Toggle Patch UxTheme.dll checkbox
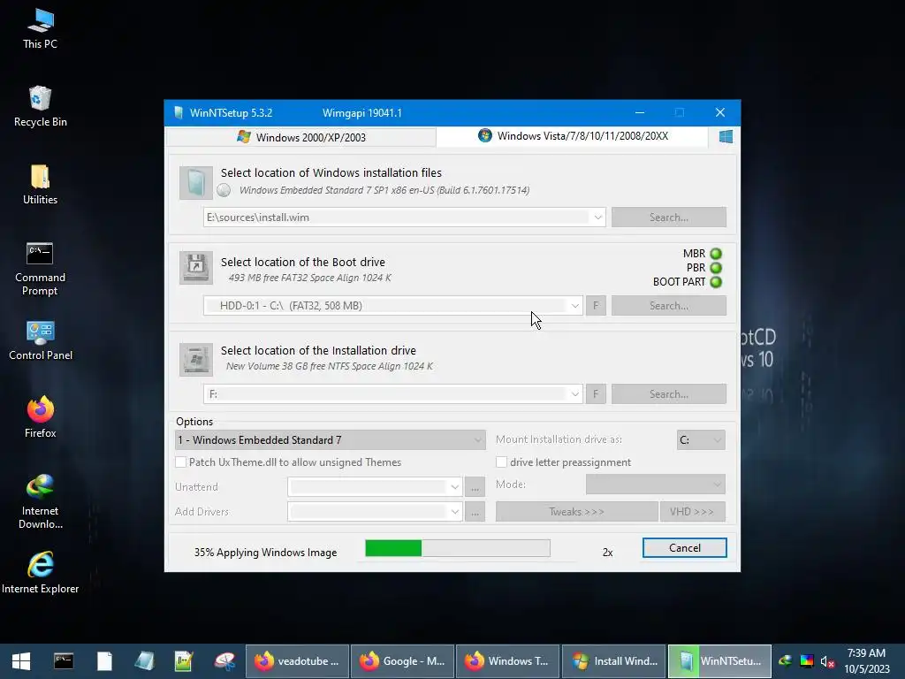This screenshot has height=679, width=905. pos(180,462)
